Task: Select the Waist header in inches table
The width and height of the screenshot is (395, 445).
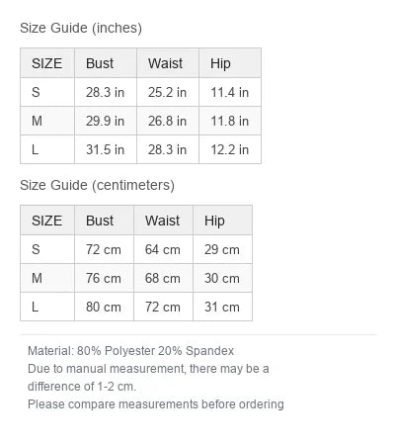Action: point(168,63)
